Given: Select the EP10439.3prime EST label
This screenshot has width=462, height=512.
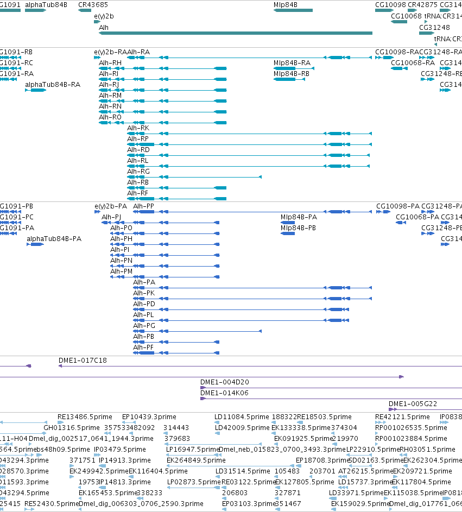Looking at the screenshot, I should tap(149, 416).
